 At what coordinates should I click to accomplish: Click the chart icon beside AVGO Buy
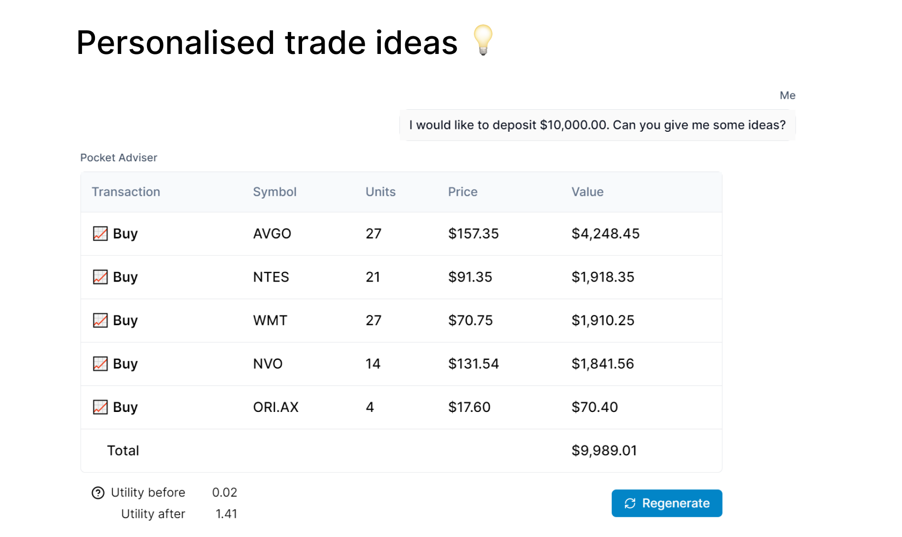coord(100,234)
